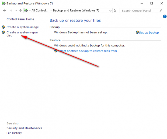Click the window title bar app icon
Image resolution: width=167 pixels, height=139 pixels.
click(4, 3)
